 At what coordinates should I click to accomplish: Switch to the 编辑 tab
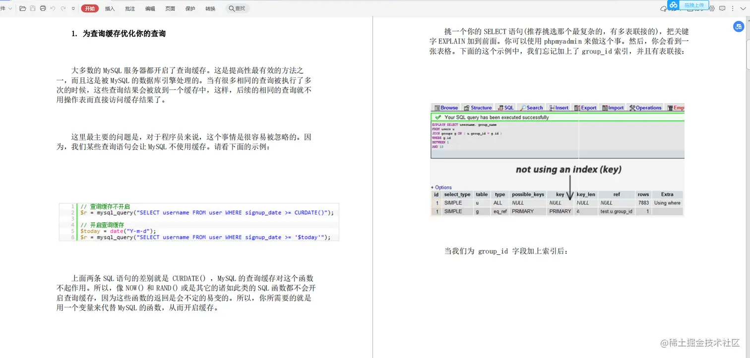click(150, 8)
